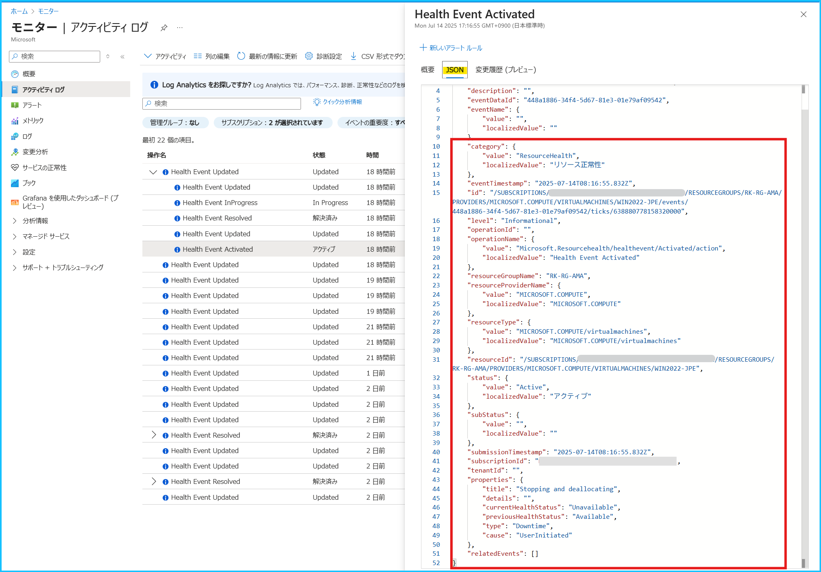
Task: Select Health Event Updated row from 1 日前
Action: [273, 373]
